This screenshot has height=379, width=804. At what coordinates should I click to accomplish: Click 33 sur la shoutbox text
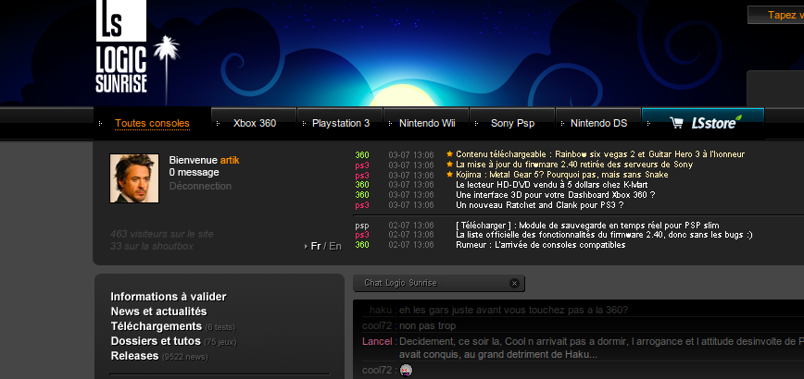(152, 247)
